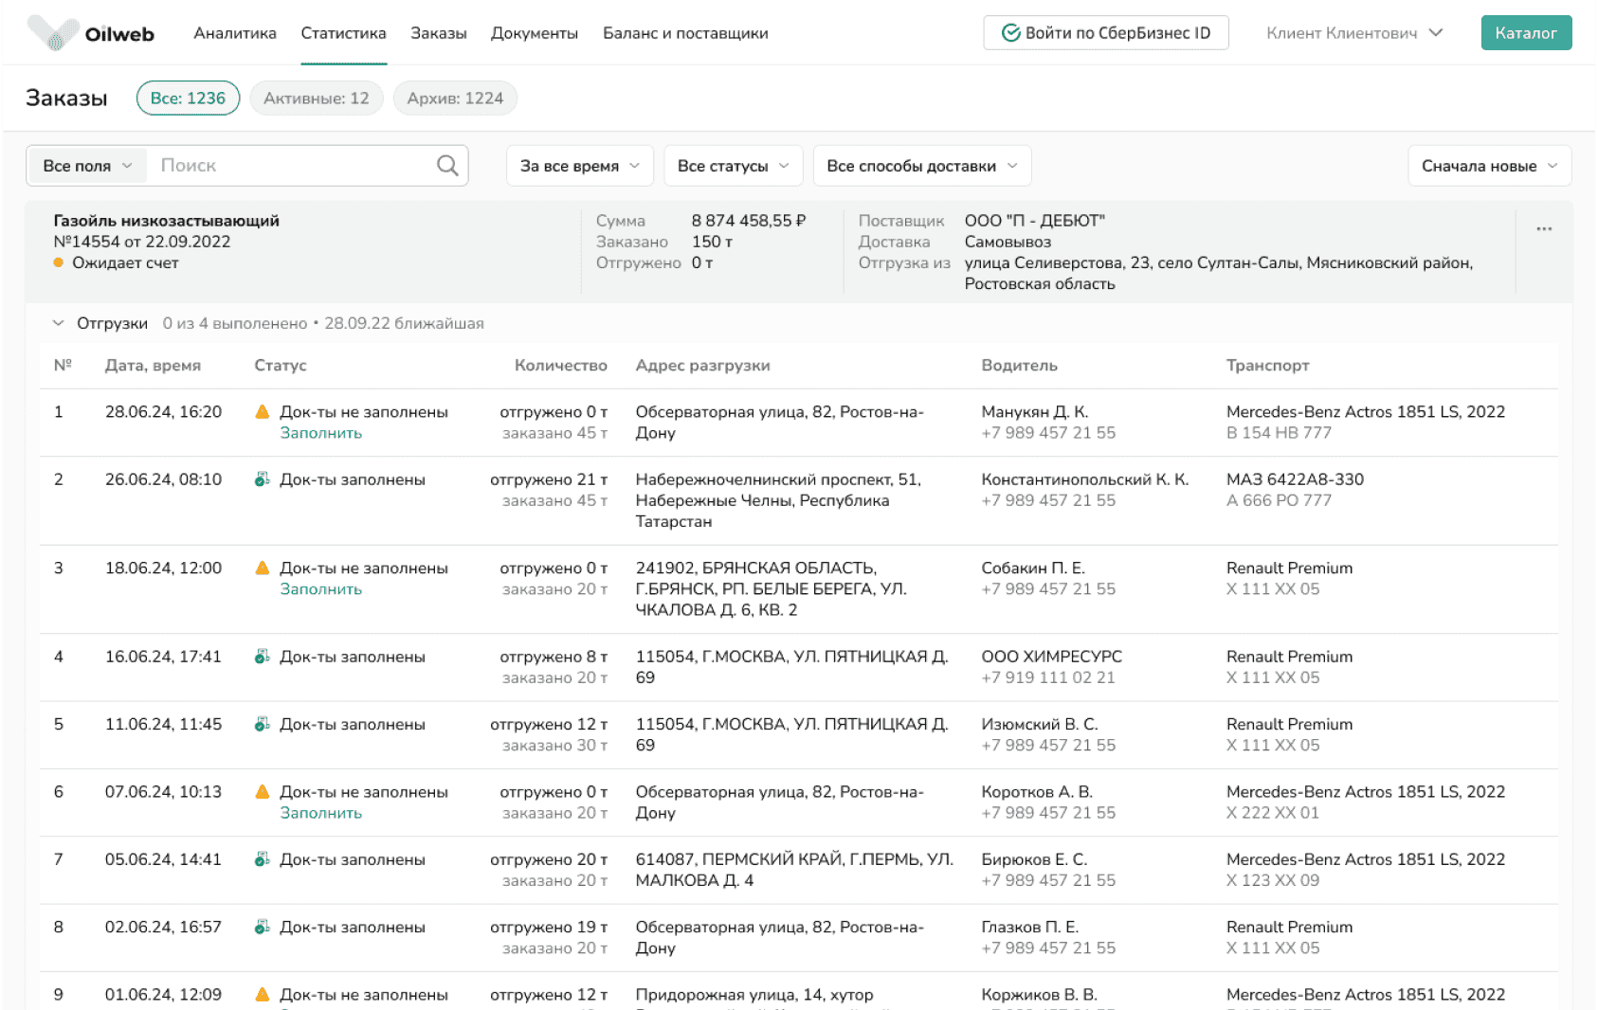Click driver Манукян Д. К.
The height and width of the screenshot is (1010, 1598).
[1035, 412]
